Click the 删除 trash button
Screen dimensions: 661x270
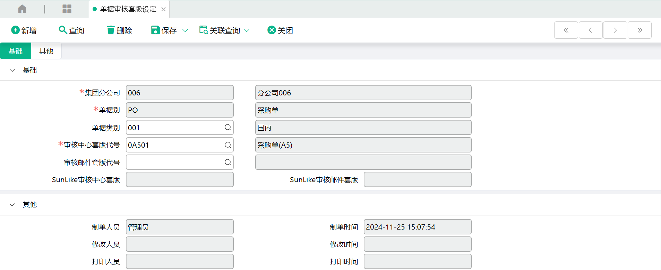119,30
